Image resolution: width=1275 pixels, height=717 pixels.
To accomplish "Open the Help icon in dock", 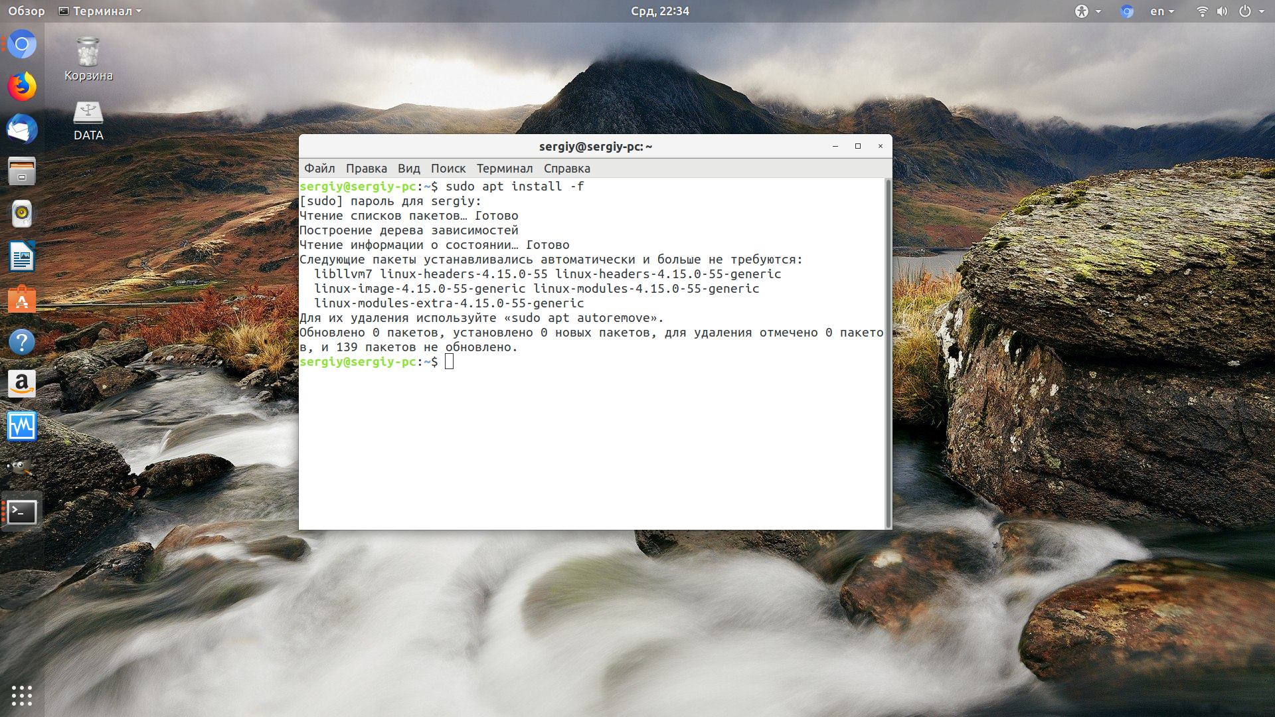I will [x=22, y=342].
